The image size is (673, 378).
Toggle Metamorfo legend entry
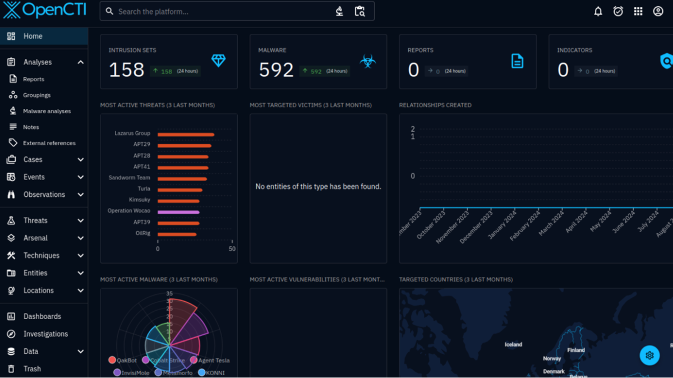click(173, 372)
